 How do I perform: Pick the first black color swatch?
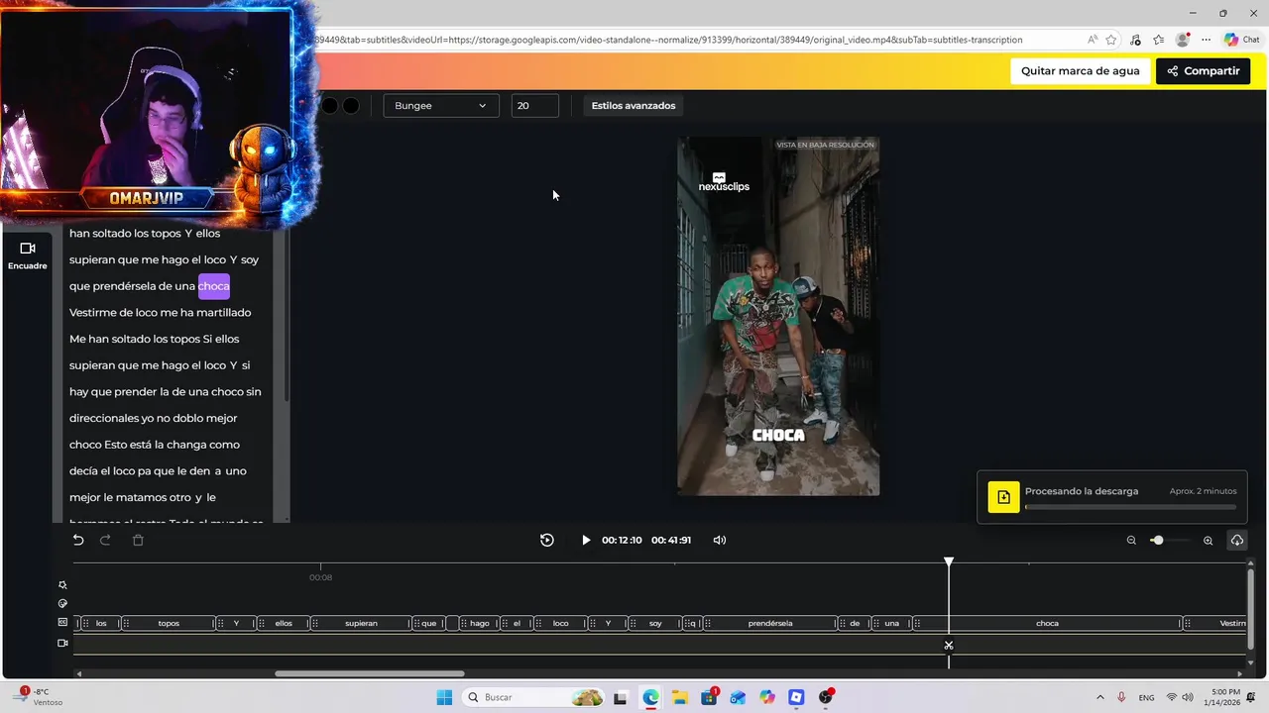coord(329,106)
